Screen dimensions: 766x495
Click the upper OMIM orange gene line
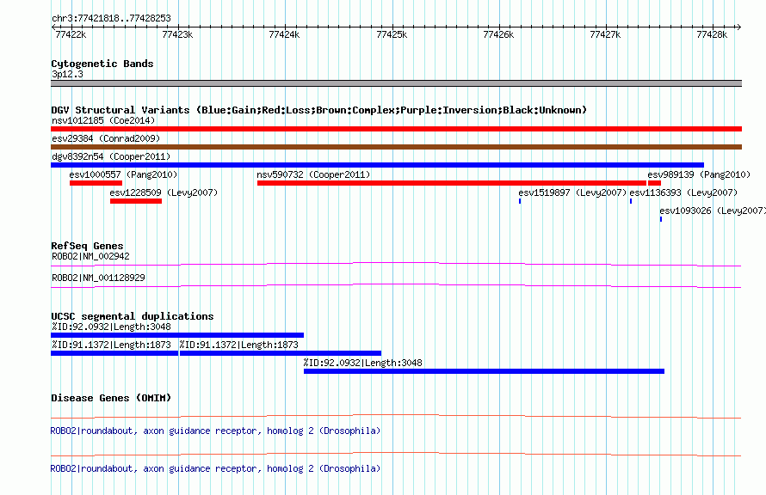click(396, 417)
